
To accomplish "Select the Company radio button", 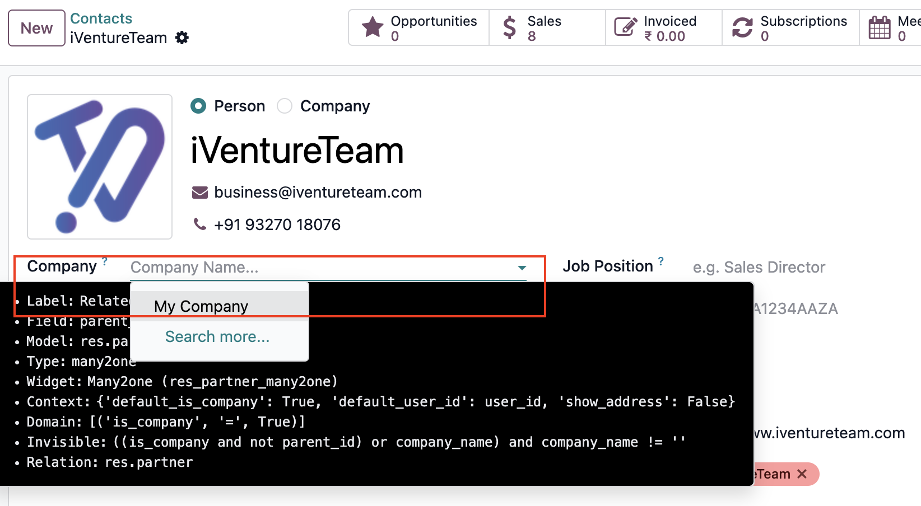I will click(285, 106).
